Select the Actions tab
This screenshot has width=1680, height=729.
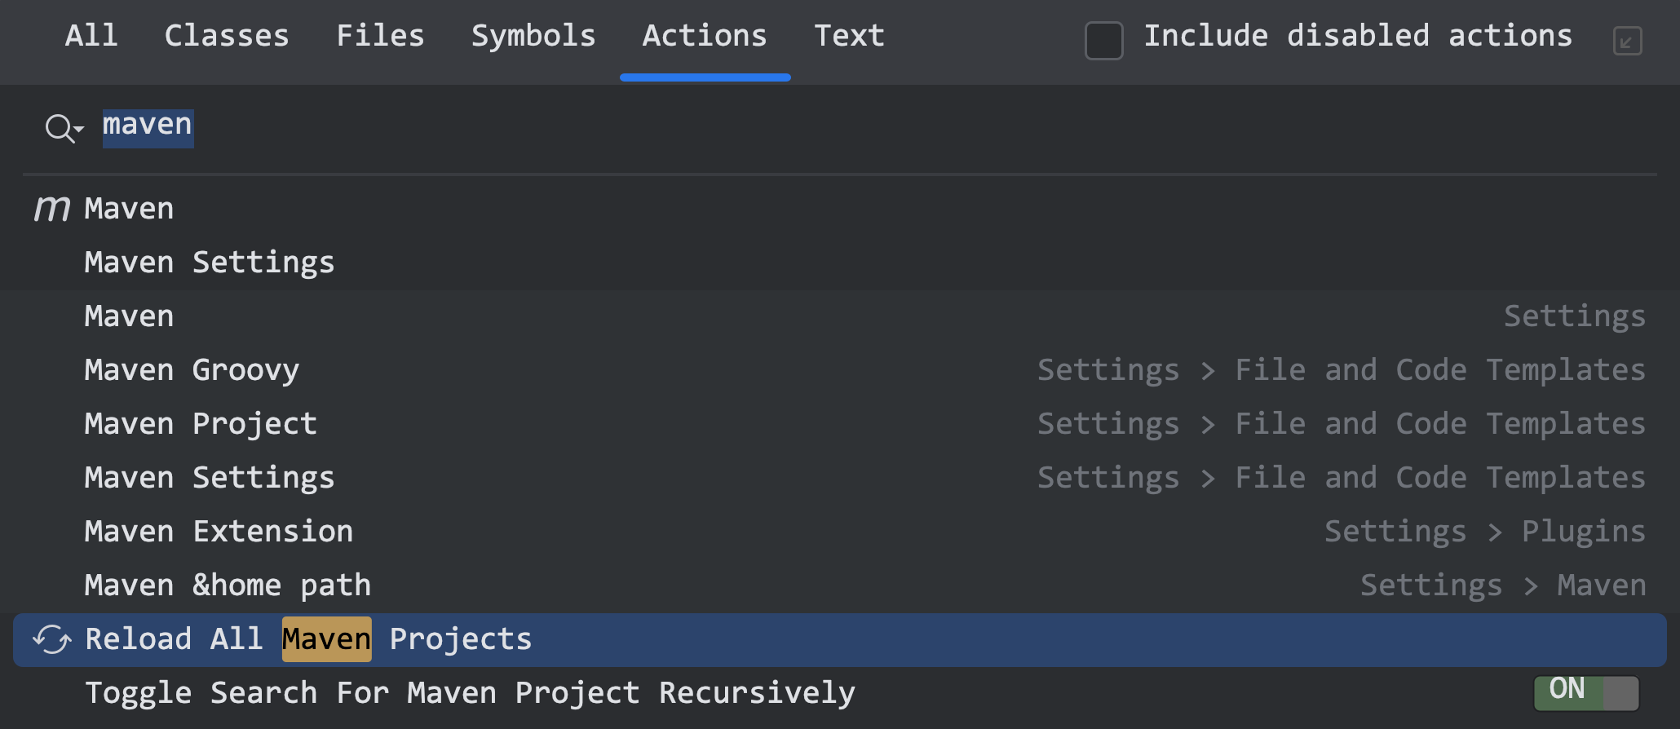click(705, 36)
